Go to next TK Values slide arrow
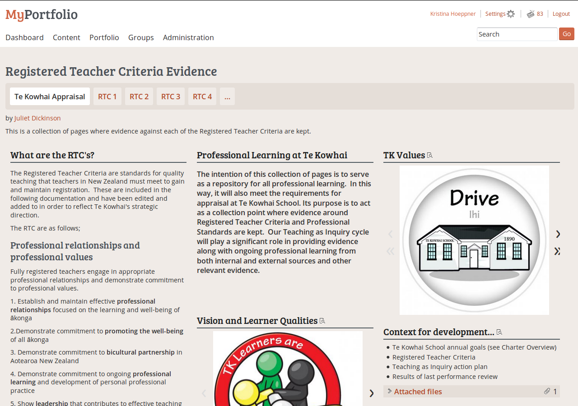The width and height of the screenshot is (578, 406). 558,234
